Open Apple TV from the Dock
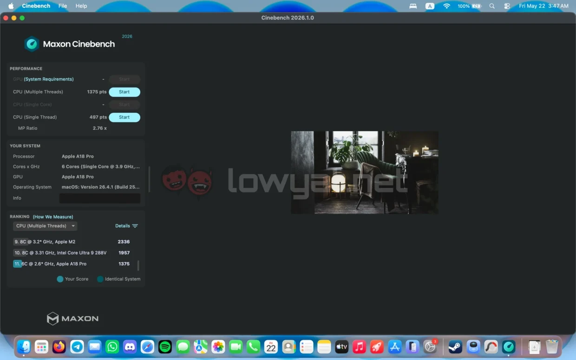The height and width of the screenshot is (360, 576). (341, 347)
